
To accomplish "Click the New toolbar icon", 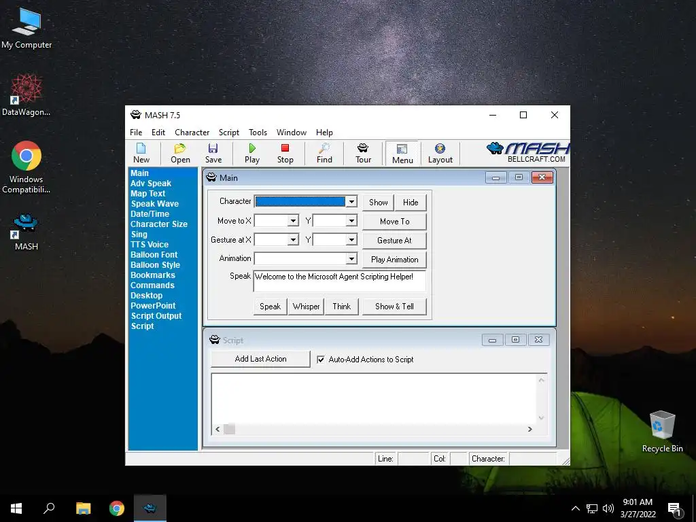I will tap(141, 154).
